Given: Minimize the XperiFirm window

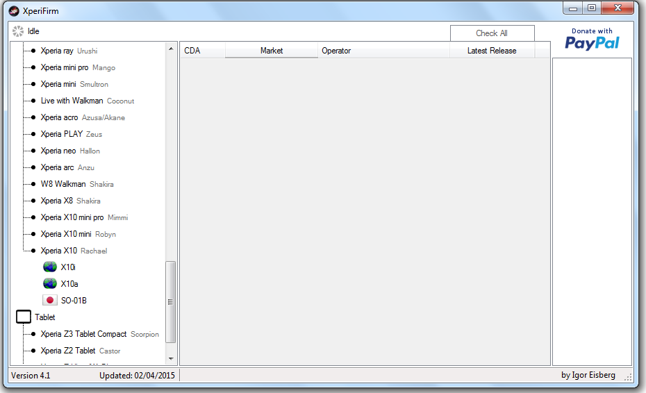Looking at the screenshot, I should coord(572,8).
